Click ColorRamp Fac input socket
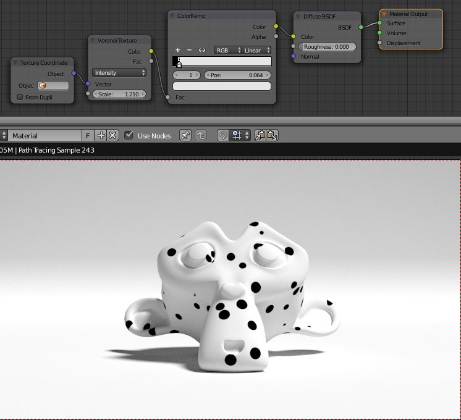This screenshot has width=461, height=420. [x=167, y=97]
